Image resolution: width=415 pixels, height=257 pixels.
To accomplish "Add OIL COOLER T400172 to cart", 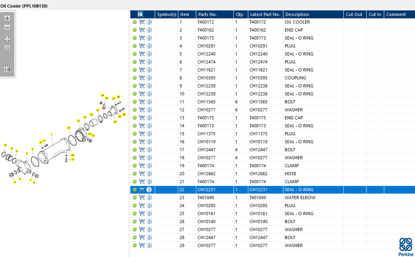I will tap(142, 22).
